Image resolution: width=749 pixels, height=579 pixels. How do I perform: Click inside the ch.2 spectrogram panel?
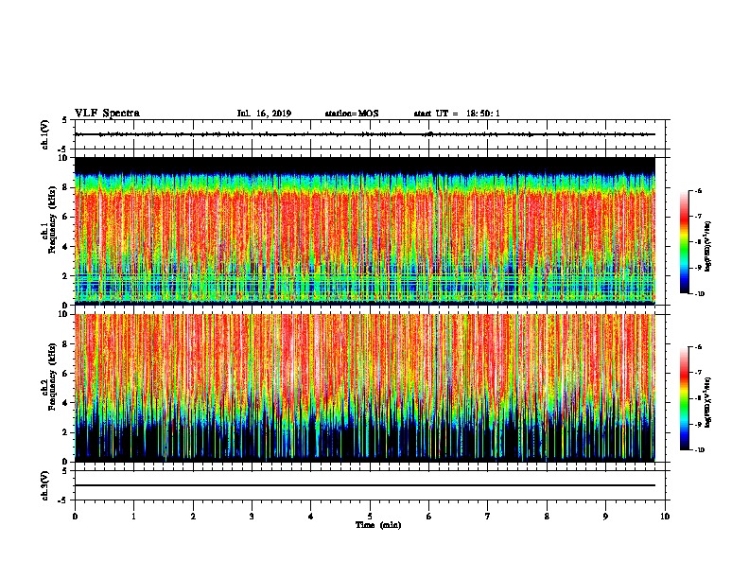click(x=365, y=388)
